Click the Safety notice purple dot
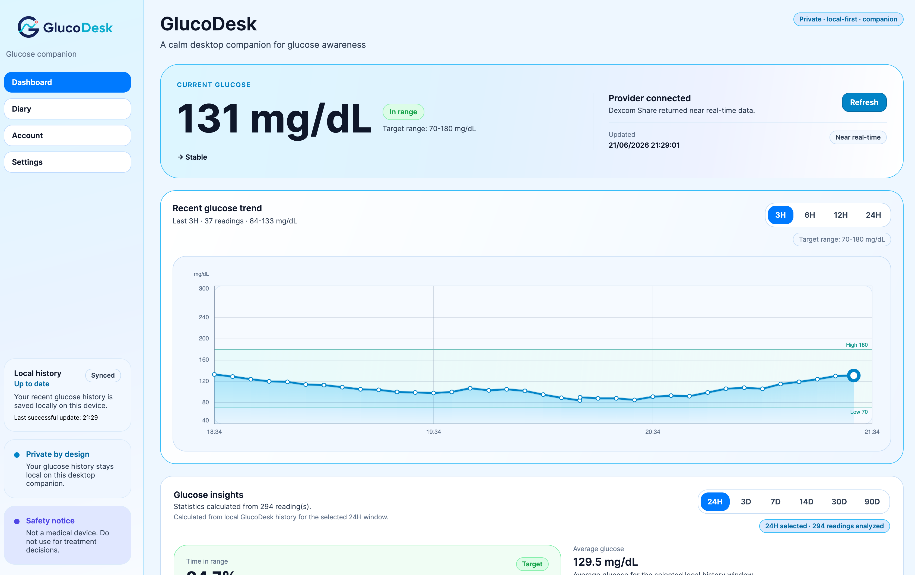Viewport: 915px width, 575px height. 17,521
